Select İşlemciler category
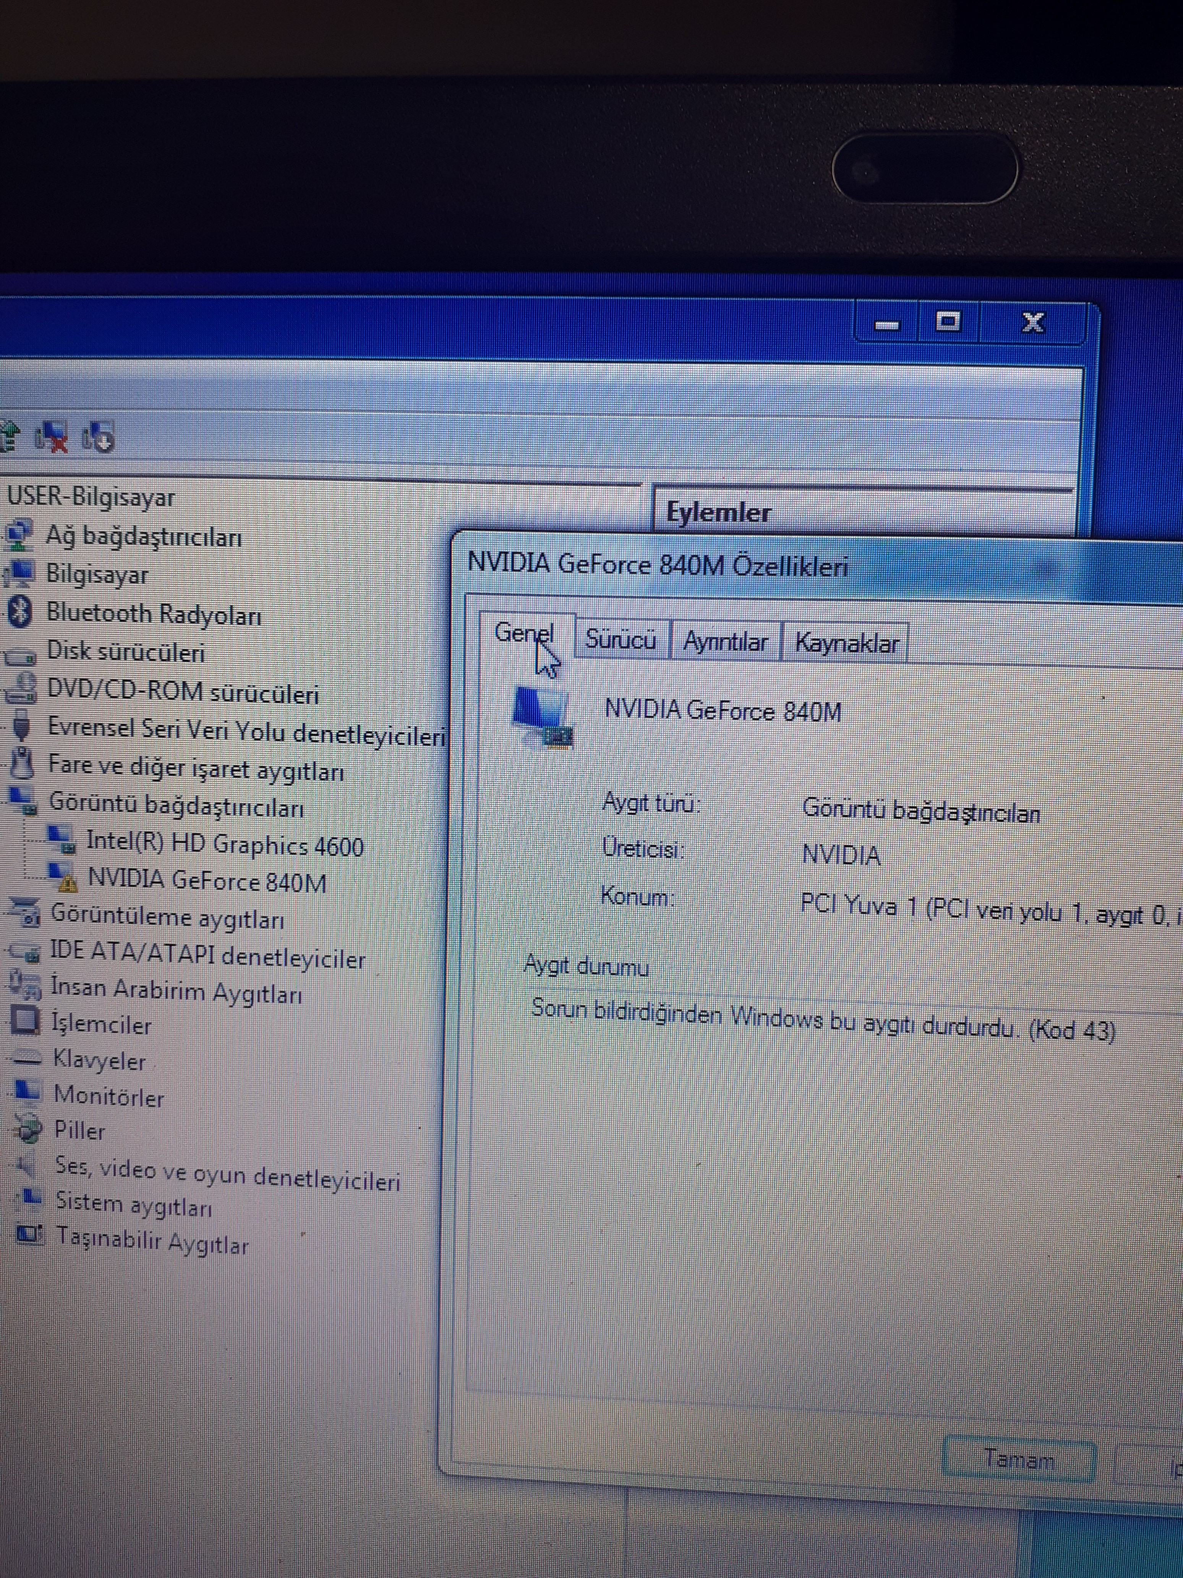1183x1578 pixels. pyautogui.click(x=101, y=1025)
